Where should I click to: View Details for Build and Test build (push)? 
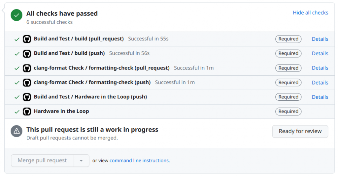[320, 54]
